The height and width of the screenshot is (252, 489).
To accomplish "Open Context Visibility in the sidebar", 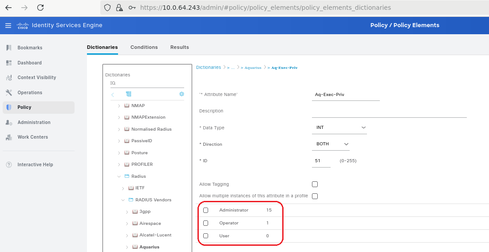I will pyautogui.click(x=37, y=77).
